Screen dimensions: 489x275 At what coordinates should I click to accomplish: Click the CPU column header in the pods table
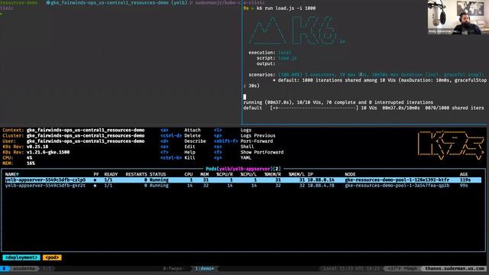(x=189, y=174)
